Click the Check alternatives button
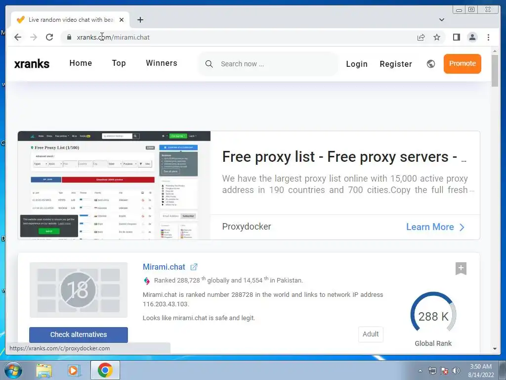This screenshot has width=506, height=380. (79, 335)
